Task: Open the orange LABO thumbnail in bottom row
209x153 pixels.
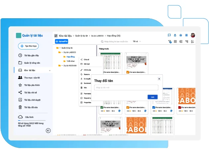Action: (x=136, y=125)
